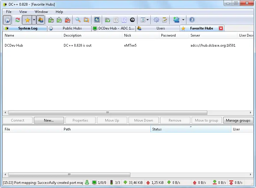Click the slots 3/3 traffic light entry

coord(115,182)
